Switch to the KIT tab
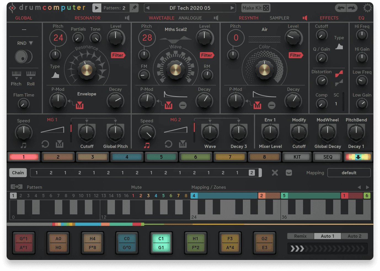 (297, 157)
